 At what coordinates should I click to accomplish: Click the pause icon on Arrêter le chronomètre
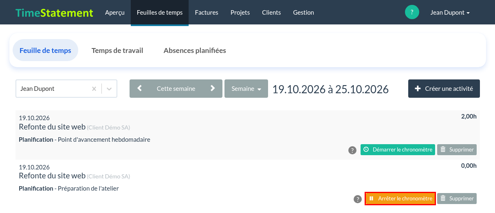coord(371,198)
